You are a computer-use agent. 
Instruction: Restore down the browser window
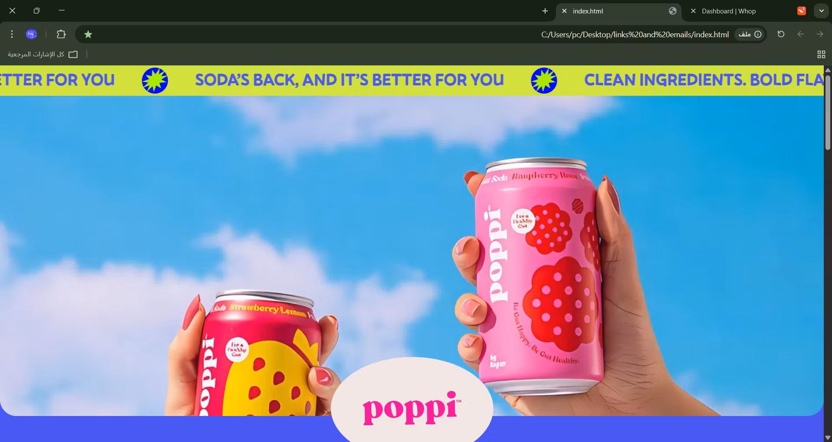pyautogui.click(x=36, y=10)
